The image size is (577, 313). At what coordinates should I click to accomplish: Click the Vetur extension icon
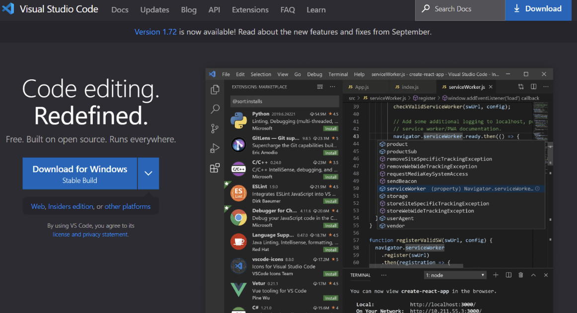238,290
